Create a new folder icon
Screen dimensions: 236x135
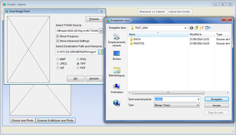(x=202, y=28)
